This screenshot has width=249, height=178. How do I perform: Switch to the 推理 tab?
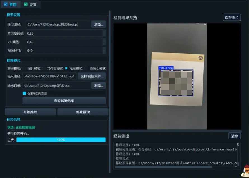click(10, 4)
